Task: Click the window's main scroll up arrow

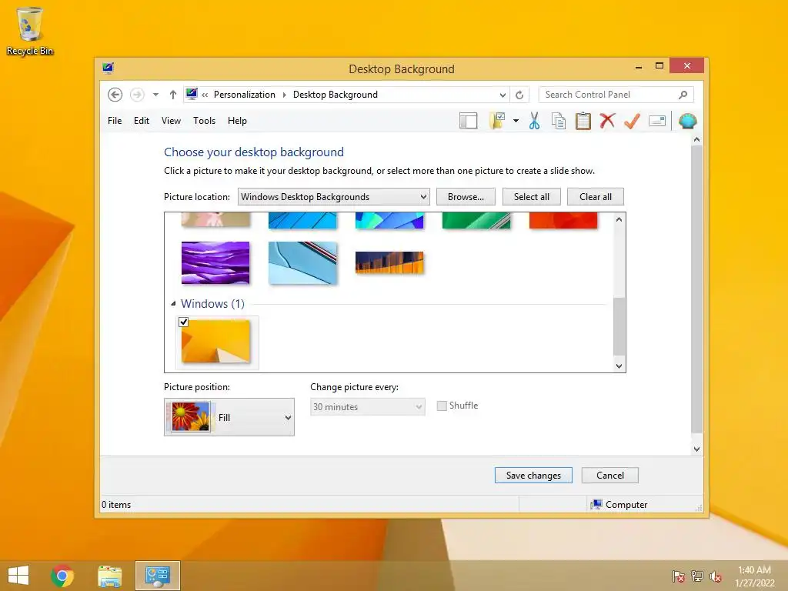Action: click(x=696, y=140)
